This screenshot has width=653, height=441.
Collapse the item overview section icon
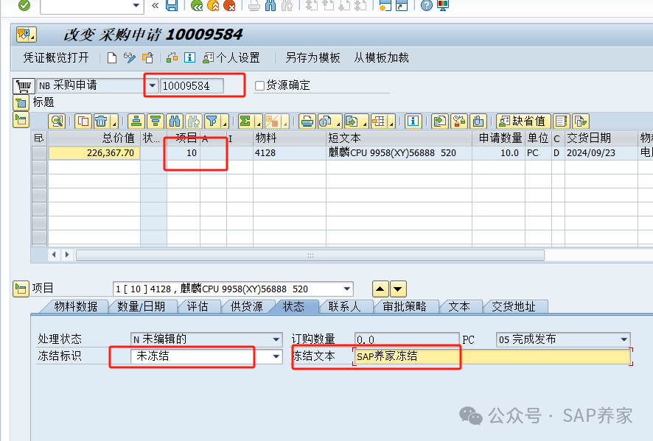point(21,120)
